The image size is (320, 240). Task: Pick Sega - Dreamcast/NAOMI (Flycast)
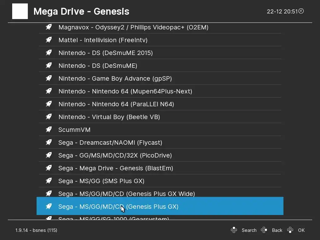160,142
